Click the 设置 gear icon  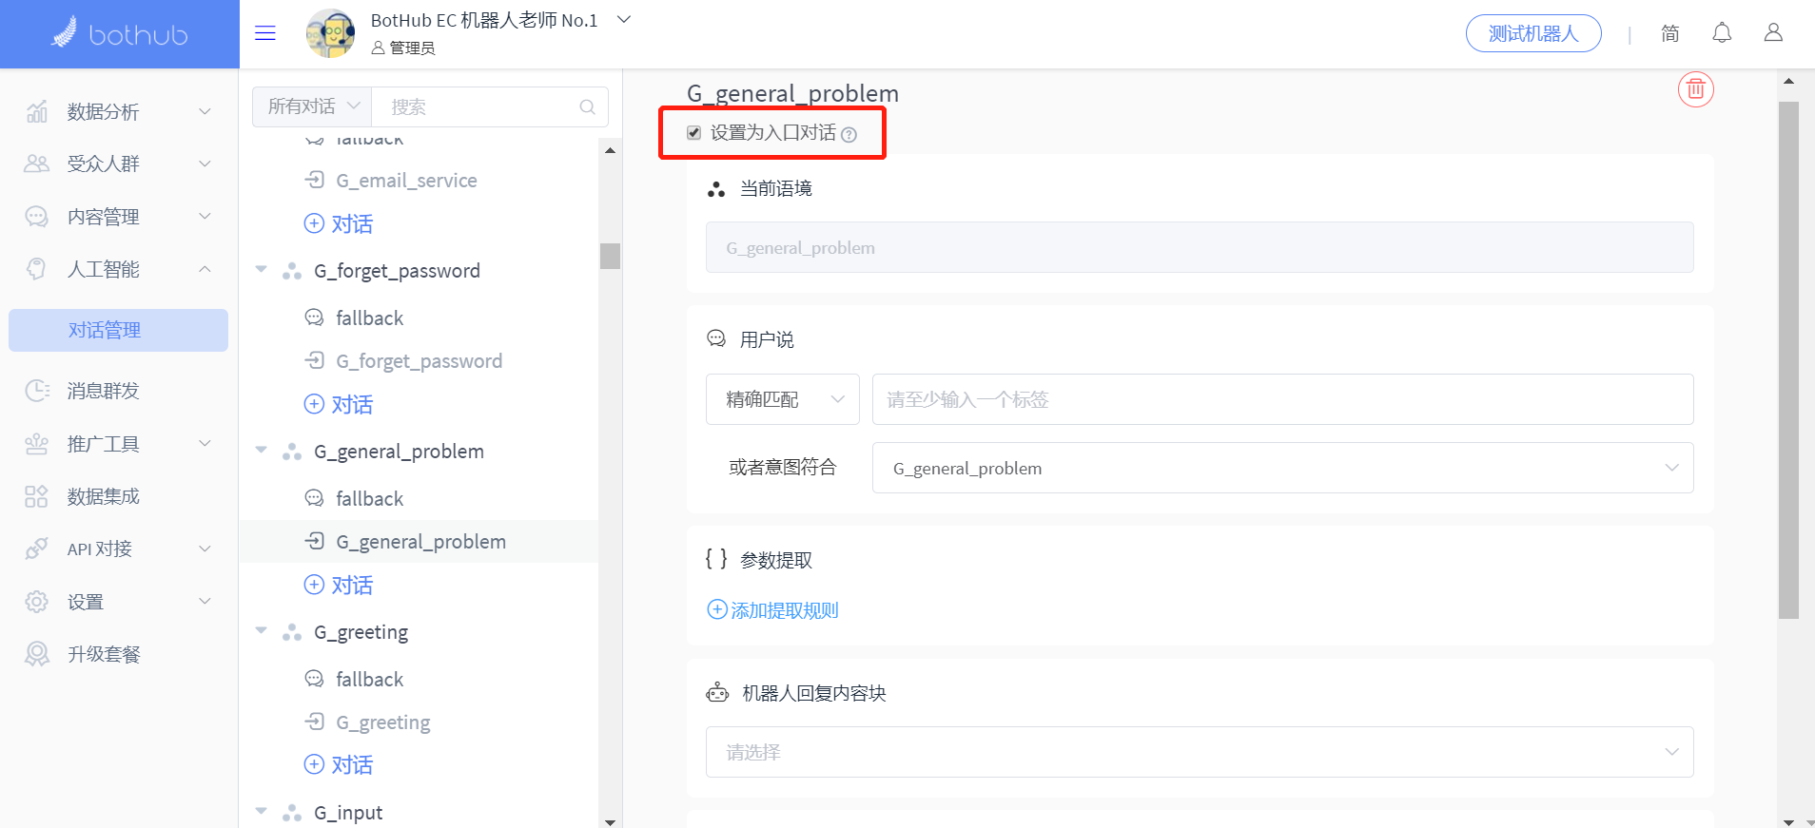point(36,602)
